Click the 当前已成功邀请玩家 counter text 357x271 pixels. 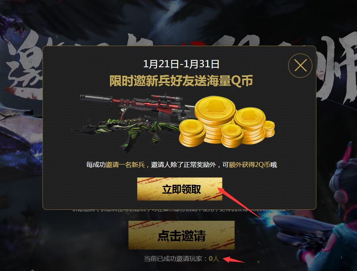tap(173, 259)
